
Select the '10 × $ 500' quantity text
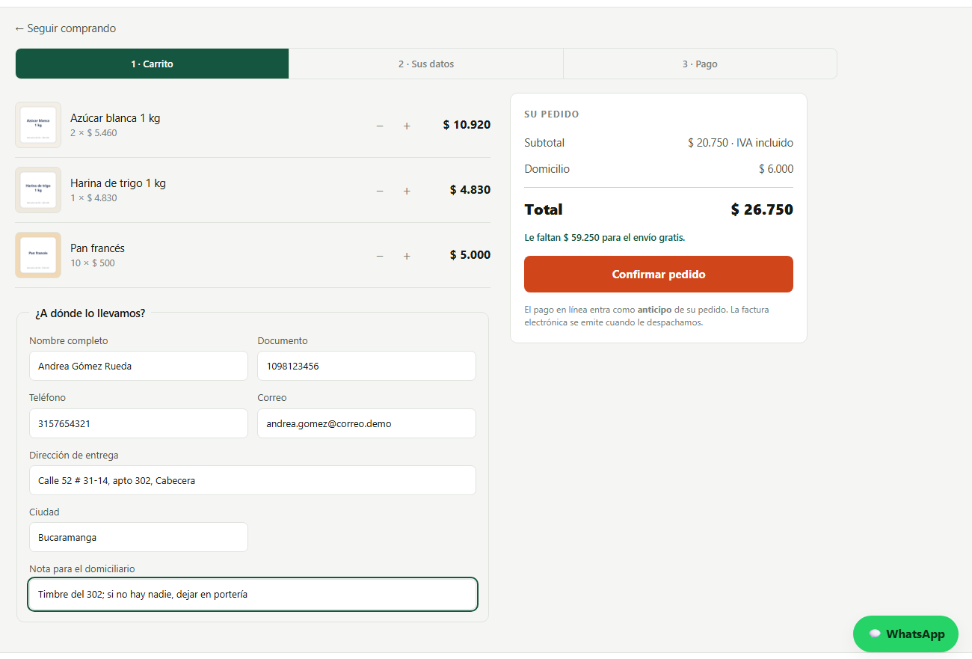(93, 263)
